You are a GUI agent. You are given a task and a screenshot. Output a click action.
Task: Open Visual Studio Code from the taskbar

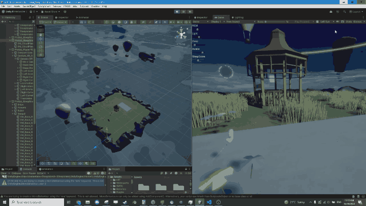click(209, 202)
